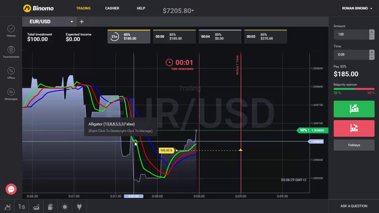This screenshot has width=379, height=213.
Task: Open the indicators line-chart icon
Action: click(x=36, y=207)
